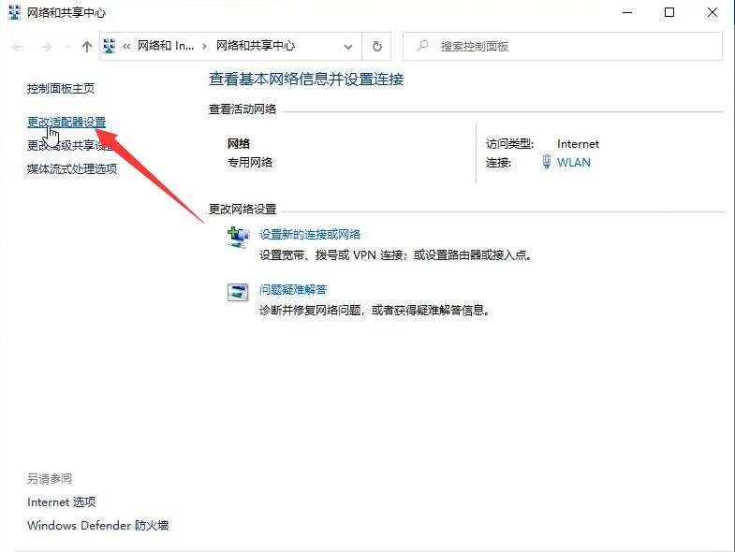The height and width of the screenshot is (552, 735).
Task: Click the VPN connection description text
Action: click(396, 254)
